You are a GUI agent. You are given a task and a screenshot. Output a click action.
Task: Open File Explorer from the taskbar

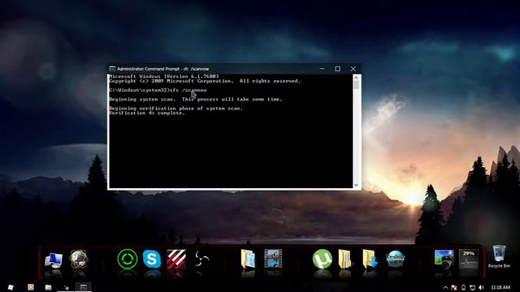coord(49,287)
